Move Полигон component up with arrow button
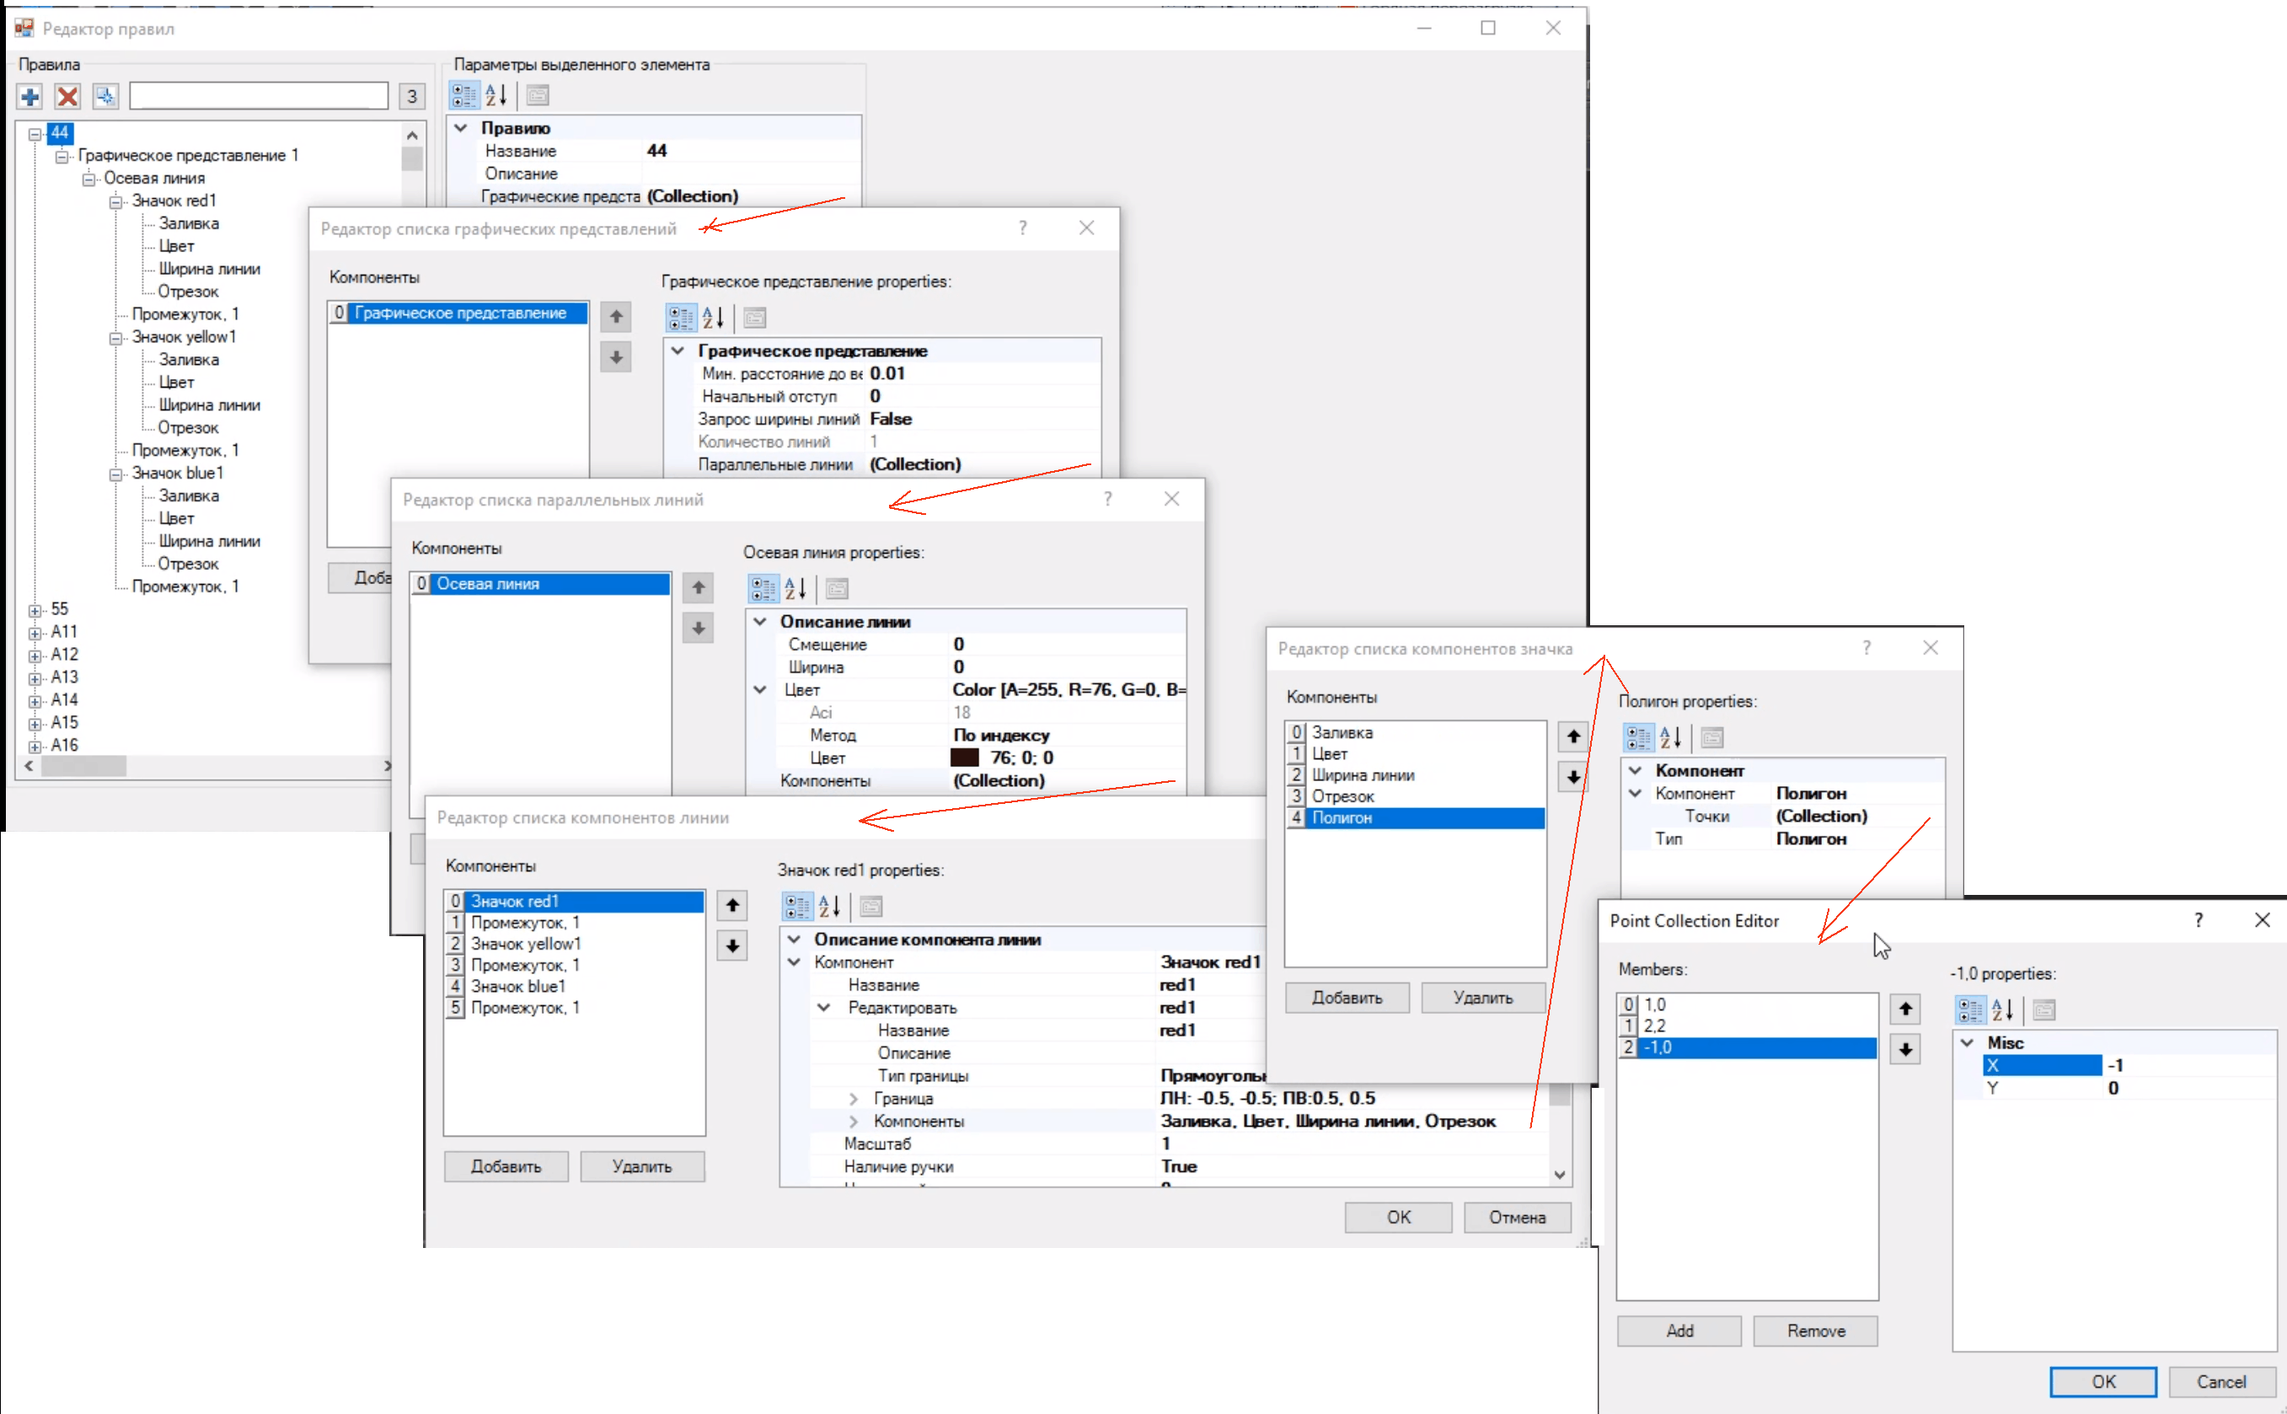The width and height of the screenshot is (2287, 1414). coord(1572,737)
